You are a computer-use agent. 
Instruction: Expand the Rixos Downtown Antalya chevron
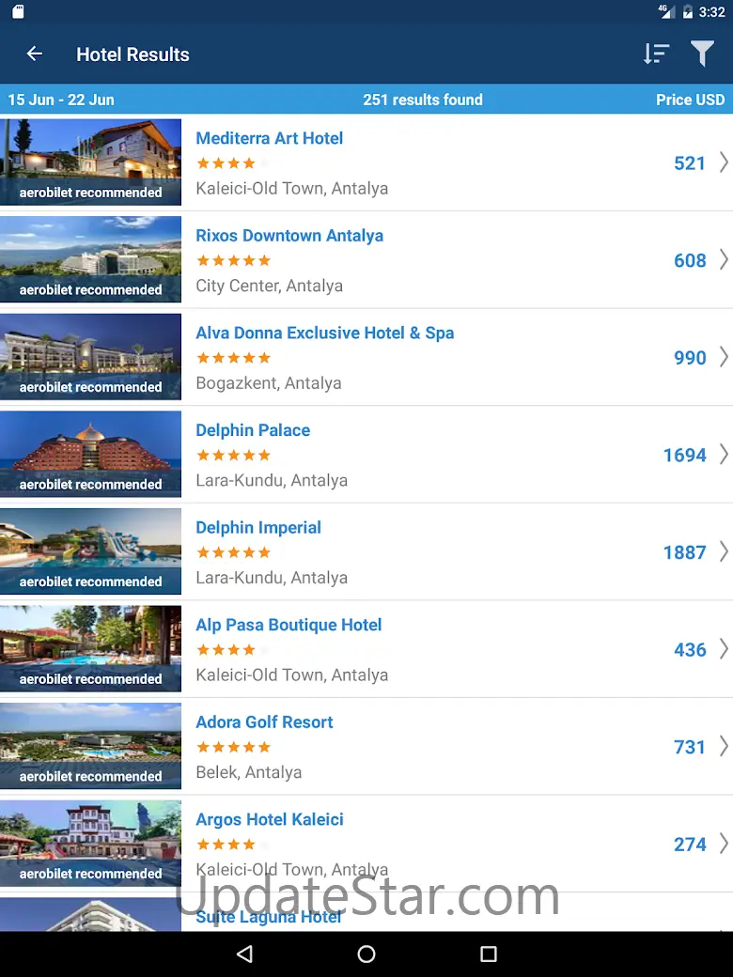pyautogui.click(x=724, y=260)
